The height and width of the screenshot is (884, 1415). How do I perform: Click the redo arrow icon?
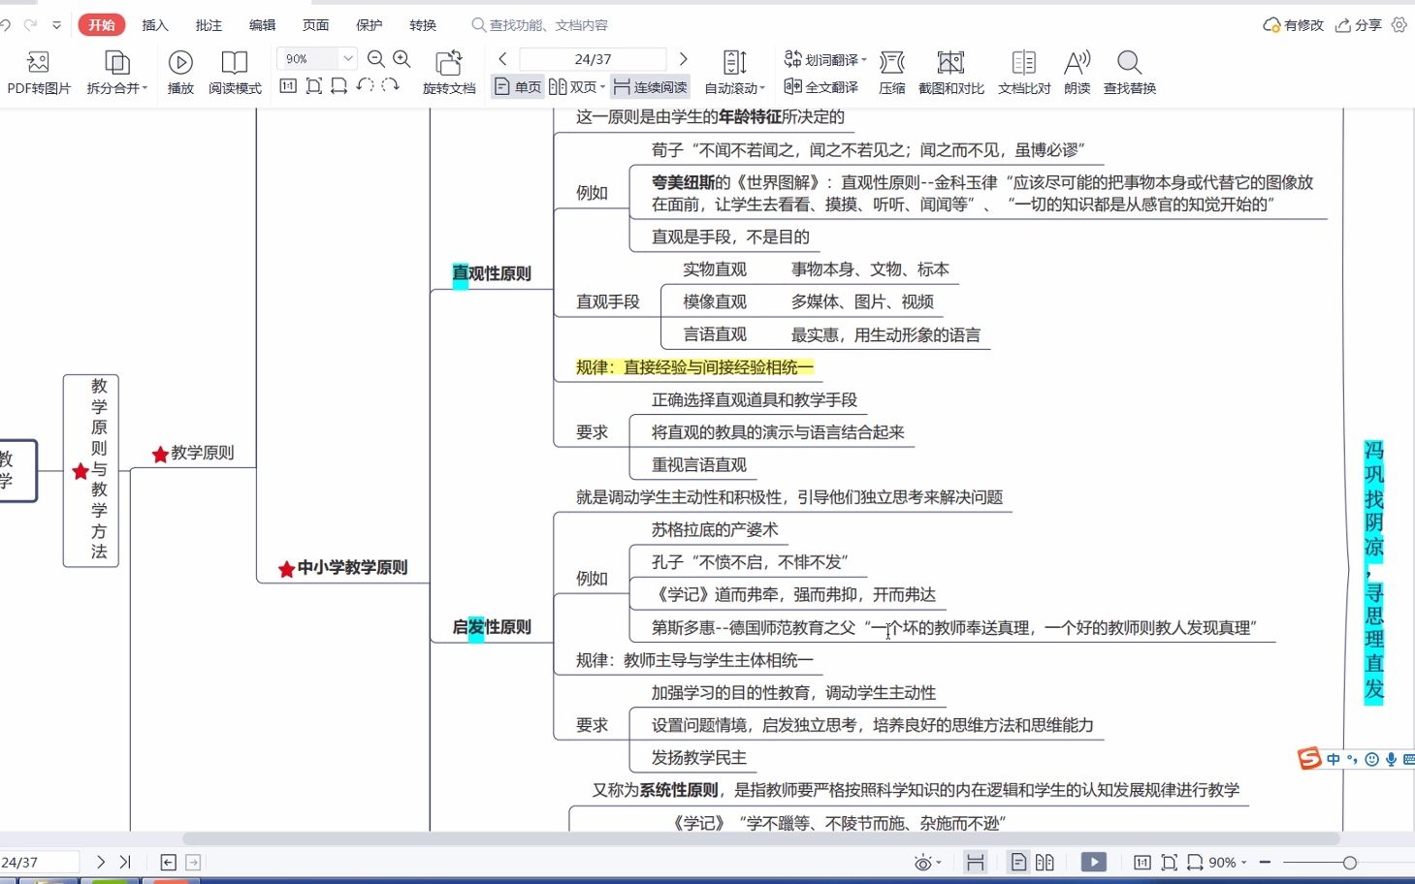30,25
